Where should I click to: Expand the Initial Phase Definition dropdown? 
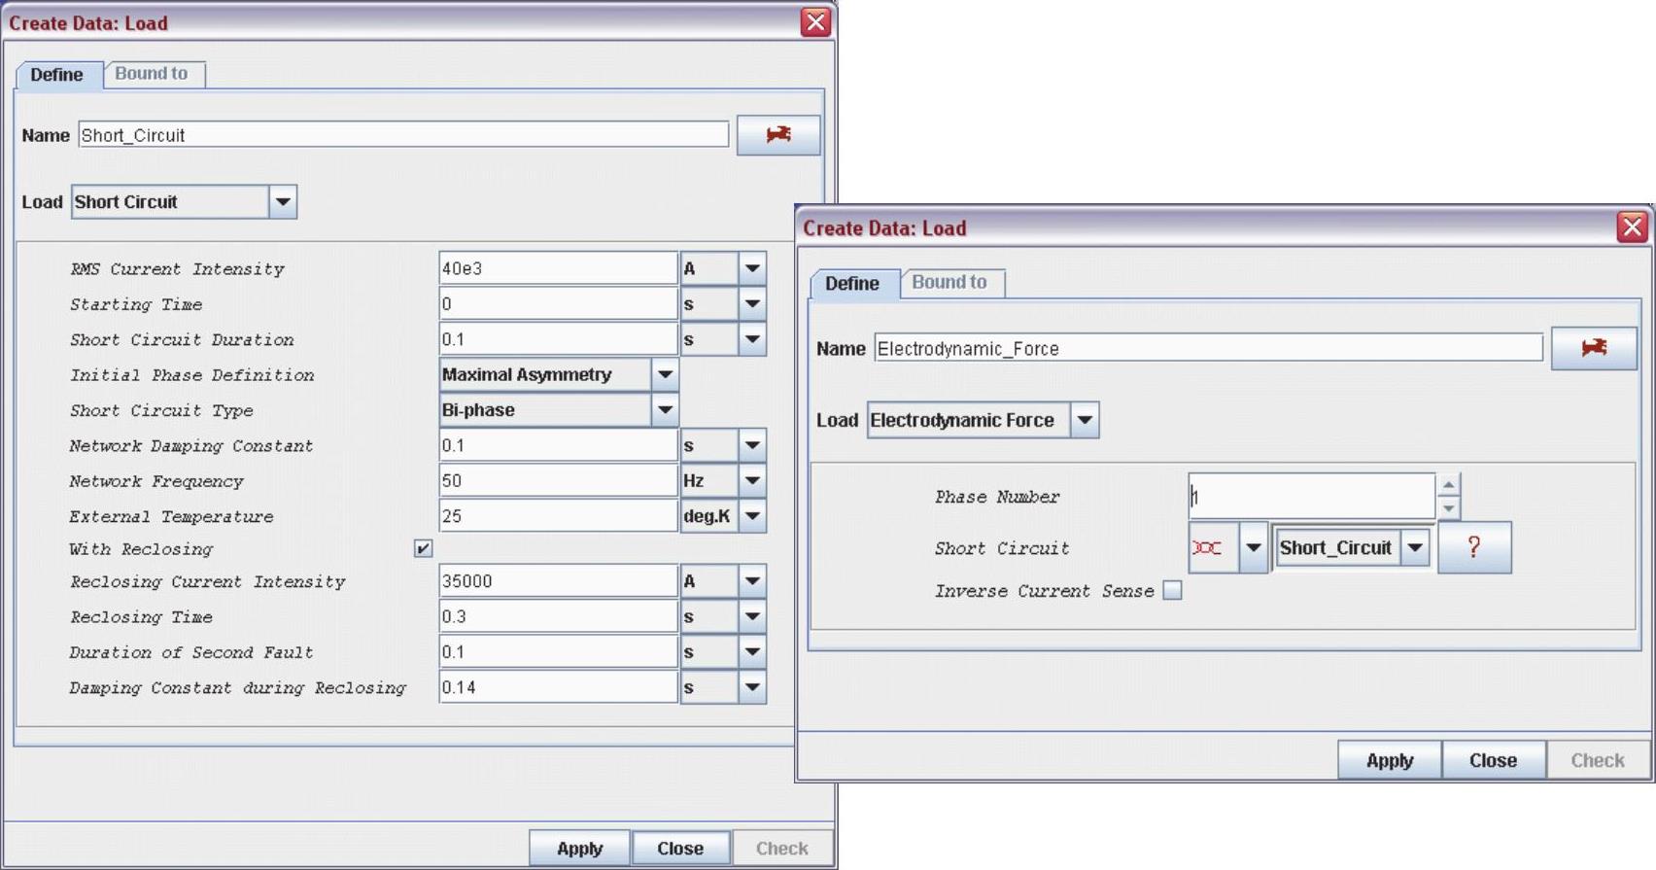point(665,375)
